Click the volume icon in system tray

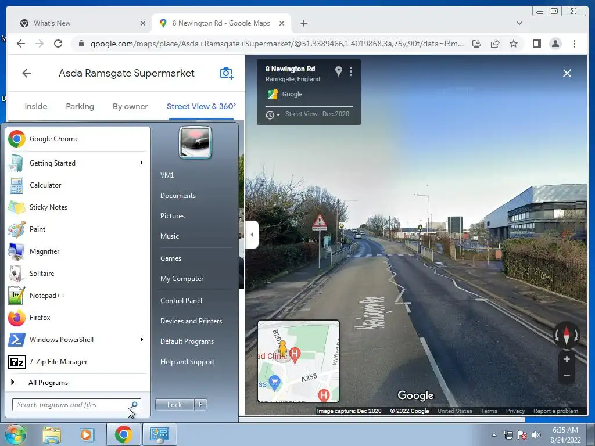pyautogui.click(x=536, y=435)
